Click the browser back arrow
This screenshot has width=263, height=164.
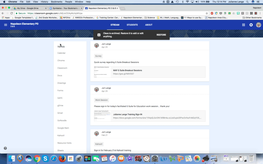(x=3, y=13)
